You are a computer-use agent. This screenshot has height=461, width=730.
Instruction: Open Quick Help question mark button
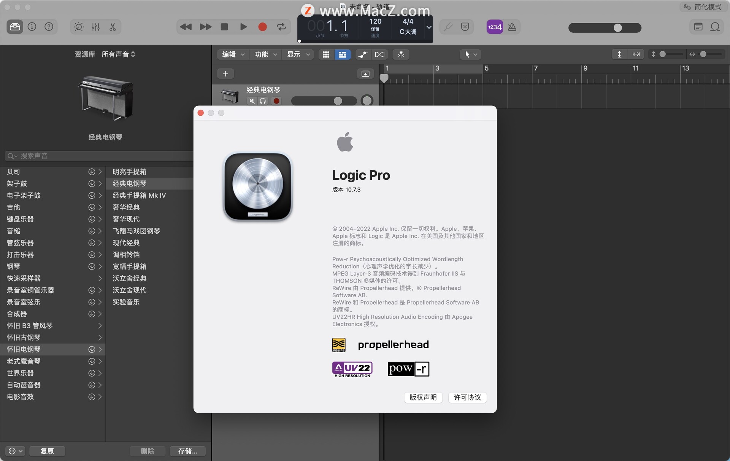pos(49,27)
